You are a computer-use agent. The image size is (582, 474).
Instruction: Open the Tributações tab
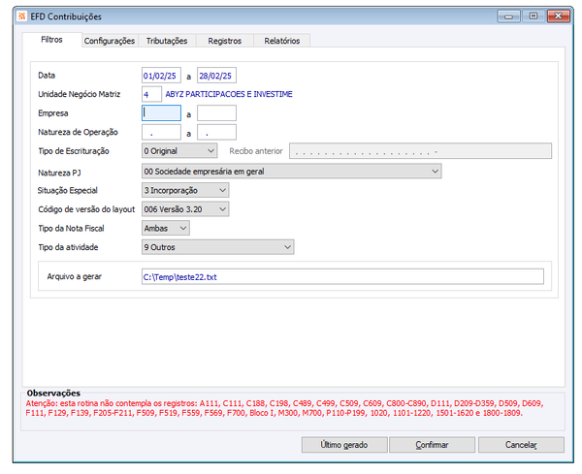coord(167,41)
